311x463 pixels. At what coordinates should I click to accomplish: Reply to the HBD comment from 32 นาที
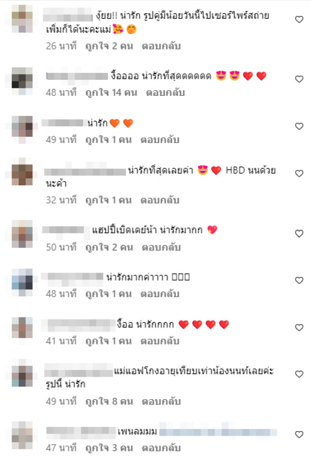click(x=160, y=200)
